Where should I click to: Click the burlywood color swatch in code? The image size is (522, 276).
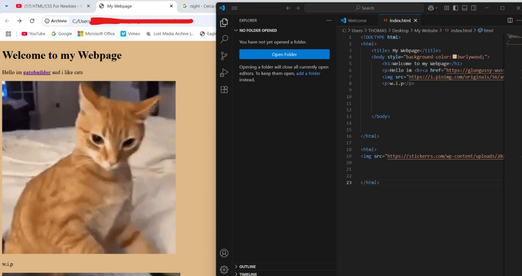point(455,57)
